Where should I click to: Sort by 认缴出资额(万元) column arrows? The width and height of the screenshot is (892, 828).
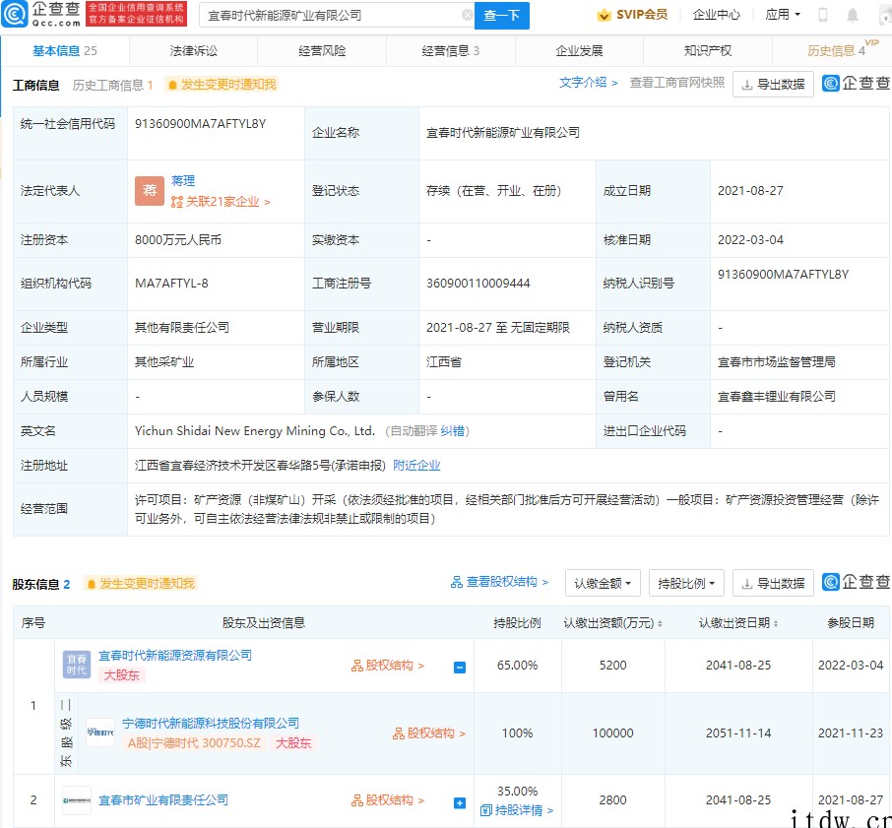[x=660, y=624]
